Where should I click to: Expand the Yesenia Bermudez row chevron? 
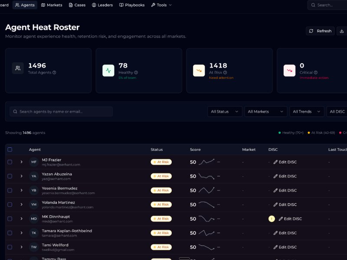[x=21, y=190]
